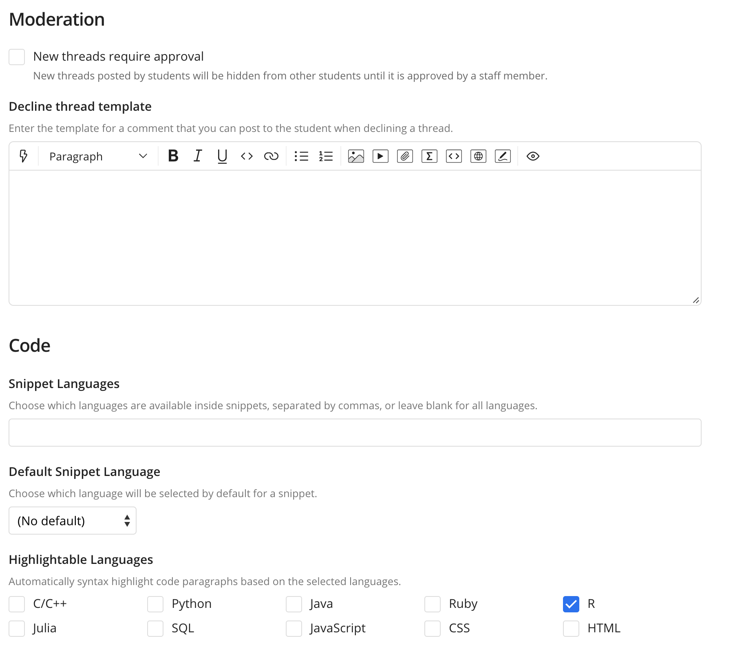The height and width of the screenshot is (649, 755).
Task: Open the Paragraph style dropdown
Action: pyautogui.click(x=98, y=156)
